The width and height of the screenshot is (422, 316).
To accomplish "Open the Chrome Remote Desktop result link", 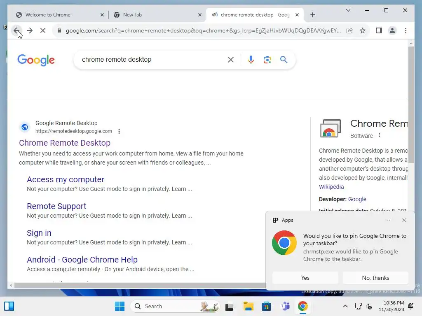I will pos(65,143).
